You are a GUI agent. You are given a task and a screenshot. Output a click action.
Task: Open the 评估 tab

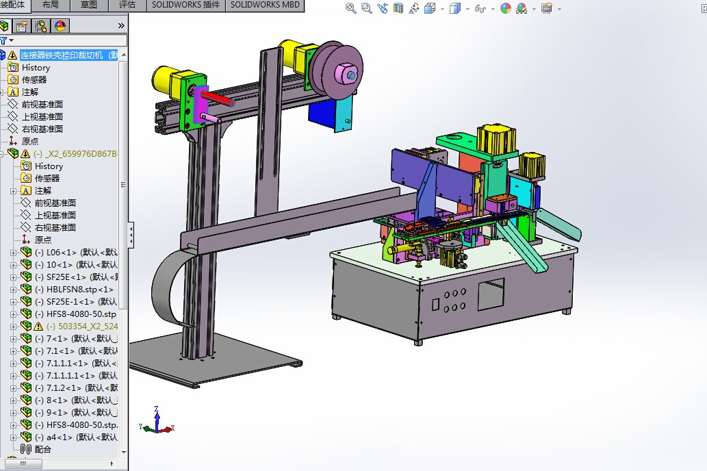[x=127, y=5]
